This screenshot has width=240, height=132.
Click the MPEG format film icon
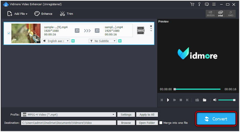pyautogui.click(x=140, y=30)
